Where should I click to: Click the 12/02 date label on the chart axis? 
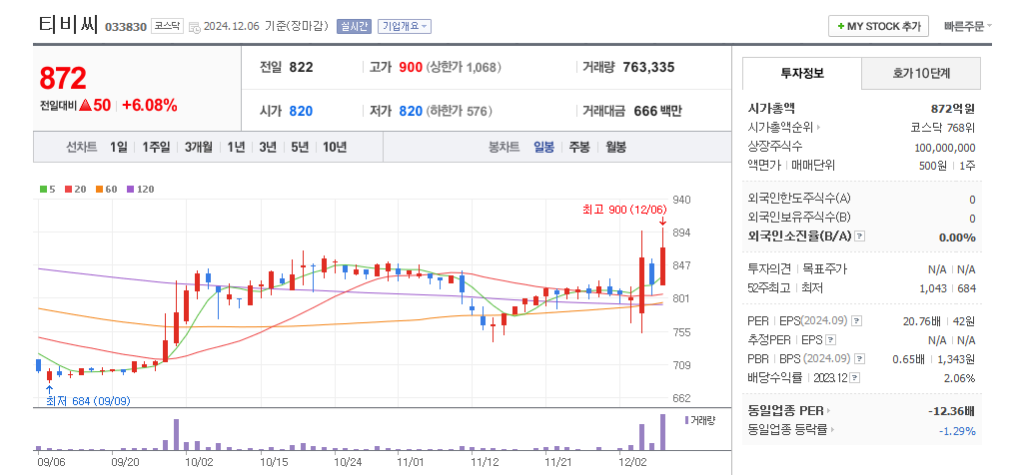click(x=632, y=461)
